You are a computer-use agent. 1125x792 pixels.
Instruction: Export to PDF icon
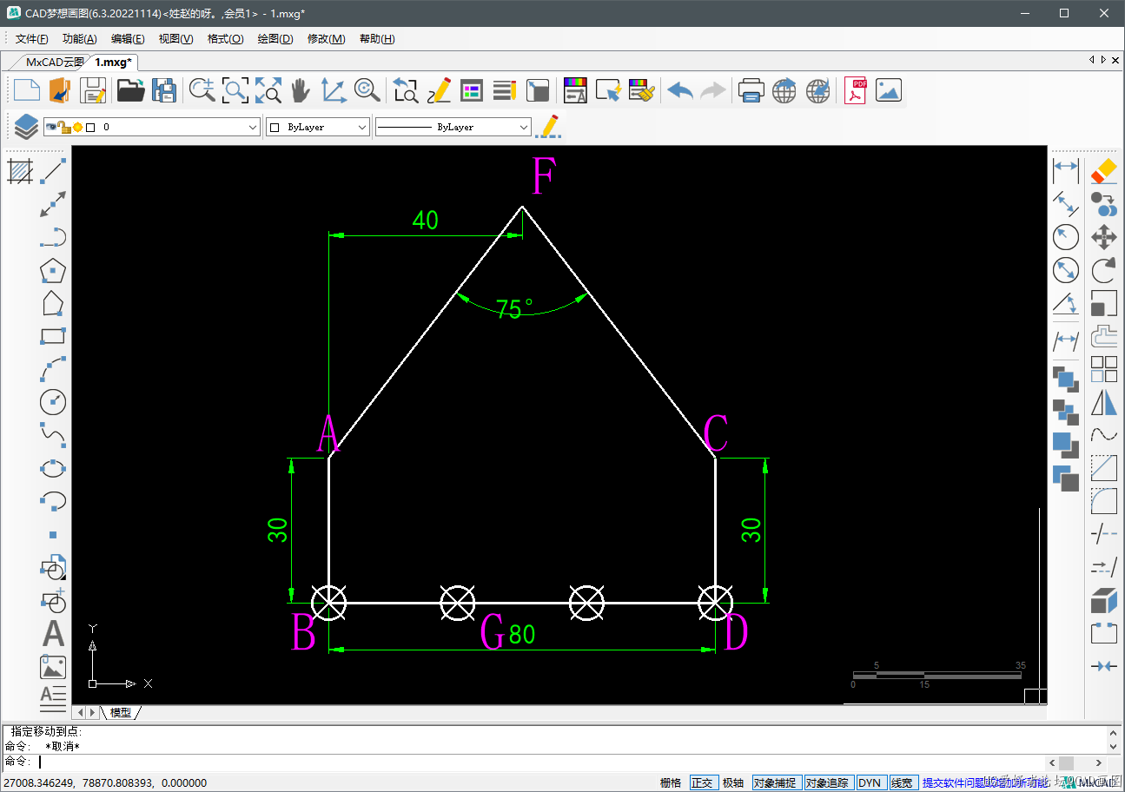point(857,90)
